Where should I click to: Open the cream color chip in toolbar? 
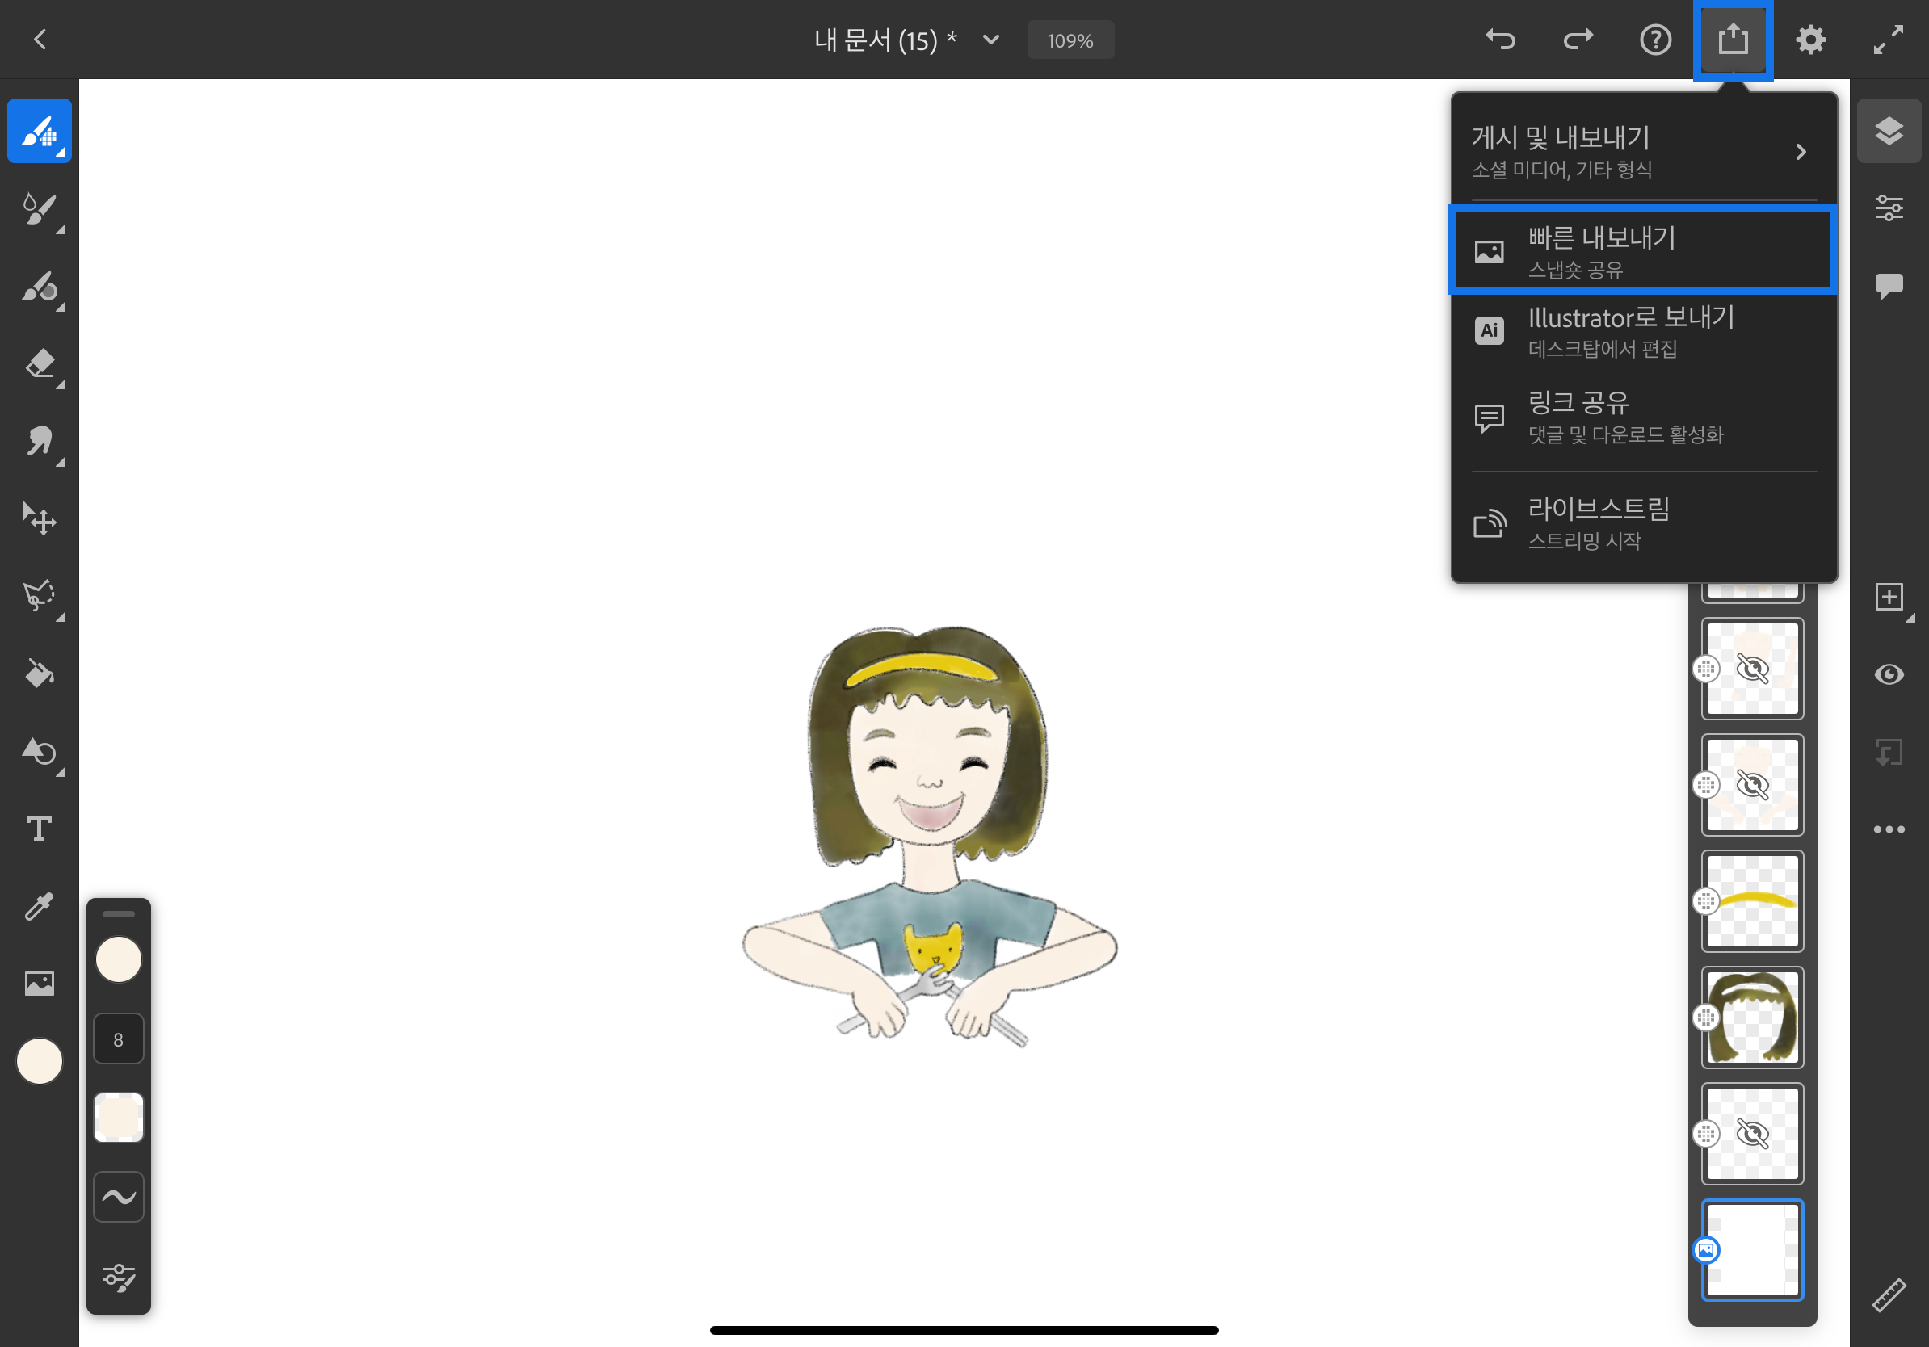point(39,1061)
